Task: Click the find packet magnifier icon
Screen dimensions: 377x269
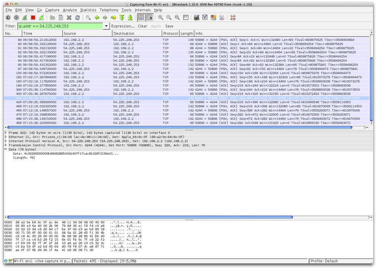Action: [x=88, y=17]
